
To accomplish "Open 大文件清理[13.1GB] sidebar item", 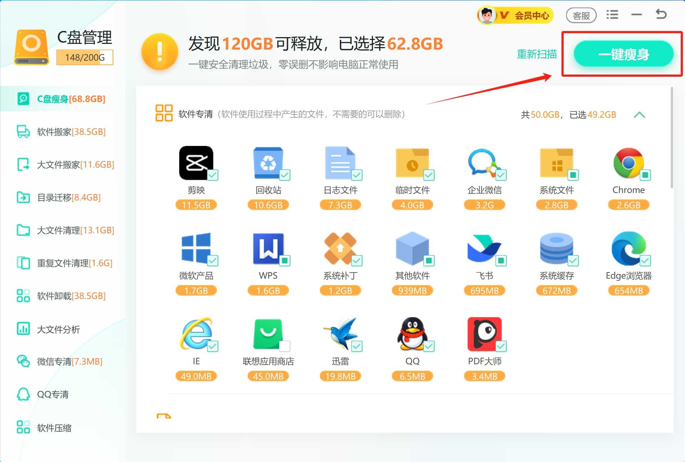I will click(x=63, y=230).
